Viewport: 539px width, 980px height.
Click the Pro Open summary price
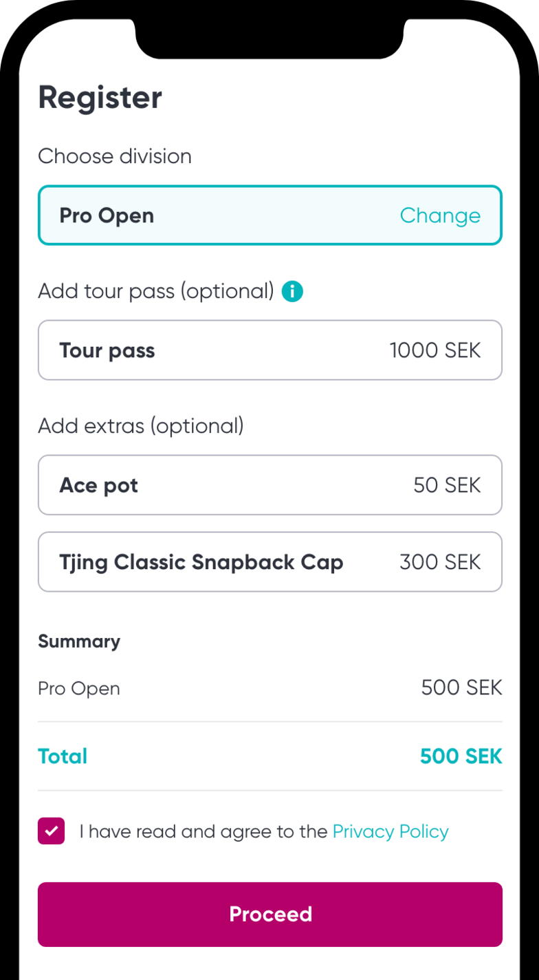coord(461,688)
